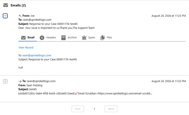Viewport: 189px width, 115px height.
Task: Click the outgoing arrow icon beside To: sean@sproketlogic.com
Action: [20, 81]
